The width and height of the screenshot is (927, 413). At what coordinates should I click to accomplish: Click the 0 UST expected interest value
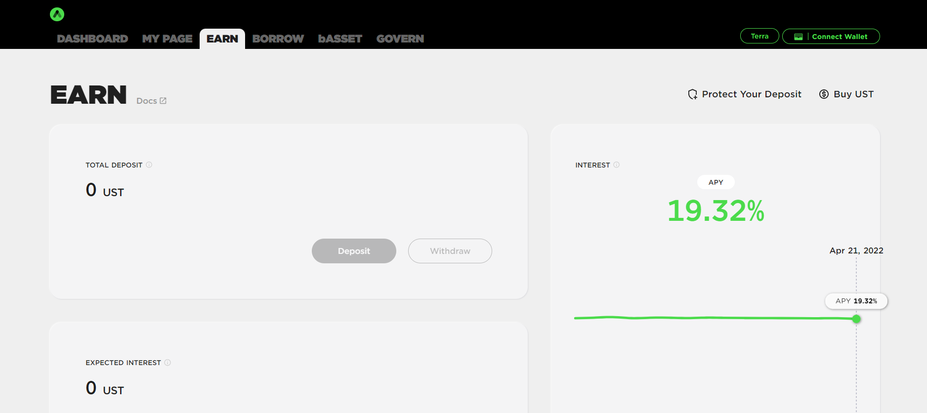pyautogui.click(x=105, y=388)
